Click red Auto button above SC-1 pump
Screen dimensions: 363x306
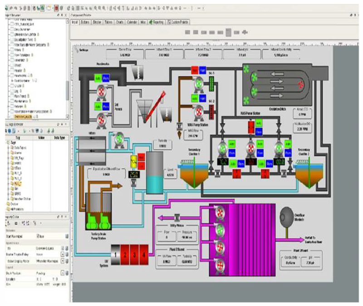pyautogui.click(x=195, y=70)
